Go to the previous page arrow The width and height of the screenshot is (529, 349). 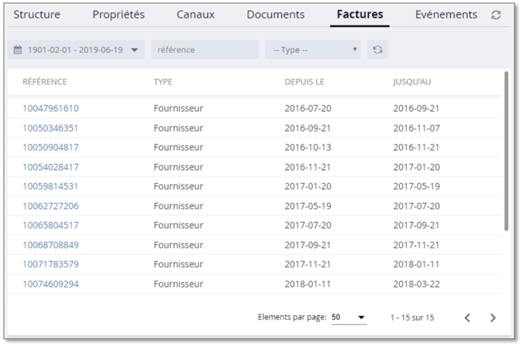(x=467, y=317)
